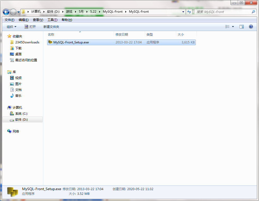This screenshot has height=201, width=259.
Task: Click 5.22 breadcrumb segment
Action: click(93, 12)
